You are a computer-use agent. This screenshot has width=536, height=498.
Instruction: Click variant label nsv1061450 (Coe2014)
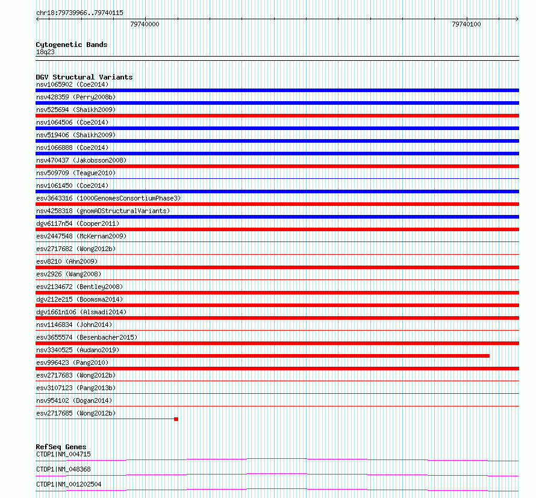(72, 185)
